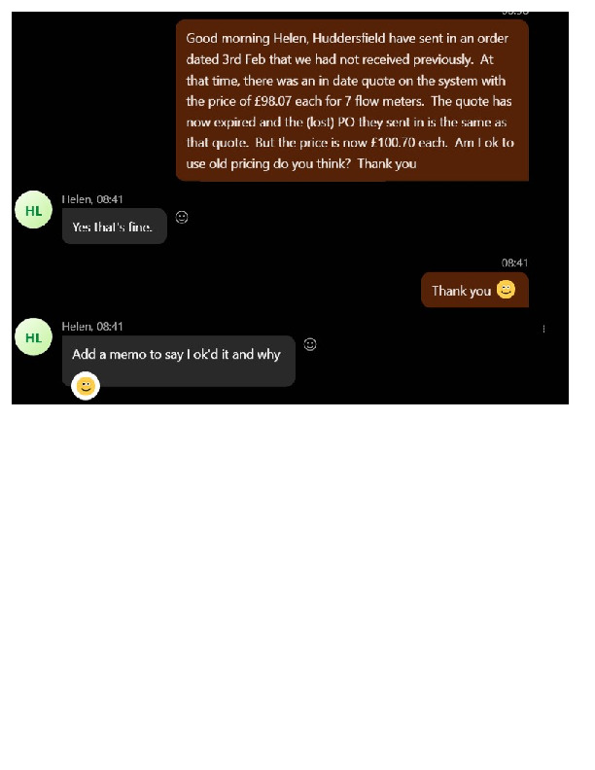Click the "Helen, 08:41" label above "Yes that's fine."
595x770 pixels.
click(x=92, y=199)
